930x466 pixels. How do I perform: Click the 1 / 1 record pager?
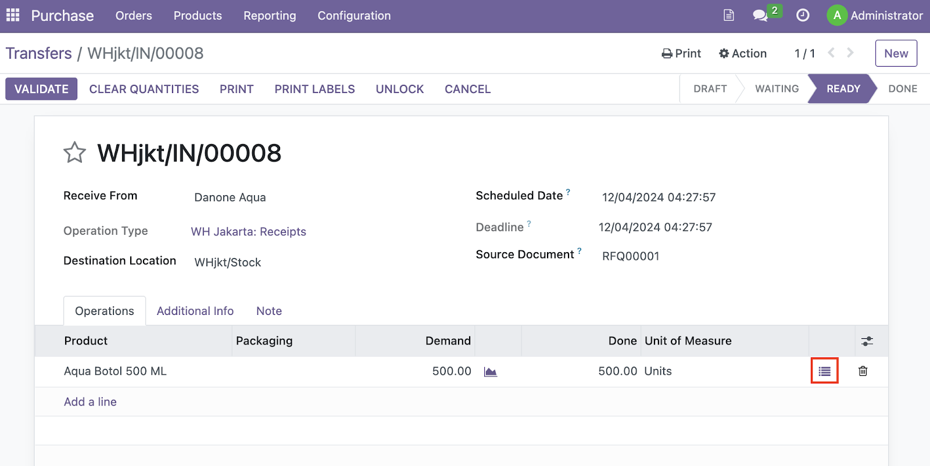coord(804,53)
